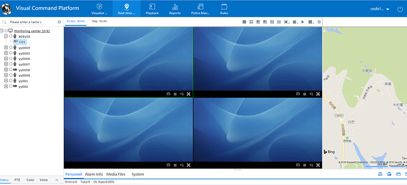Open the Alarm Info tab
Image resolution: width=407 pixels, height=185 pixels.
click(x=94, y=174)
